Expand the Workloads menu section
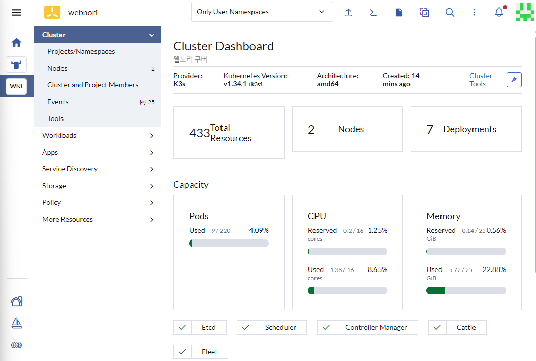The image size is (536, 361). click(98, 135)
